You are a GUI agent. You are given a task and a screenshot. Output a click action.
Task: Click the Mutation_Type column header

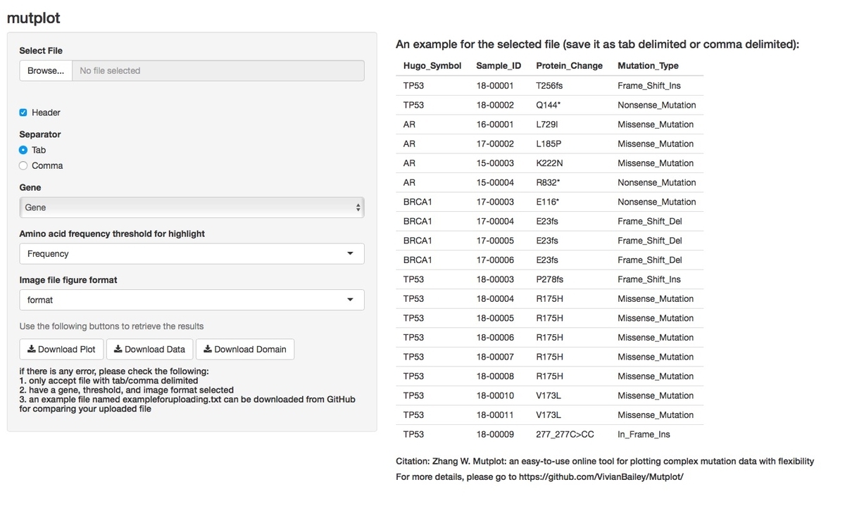point(648,65)
